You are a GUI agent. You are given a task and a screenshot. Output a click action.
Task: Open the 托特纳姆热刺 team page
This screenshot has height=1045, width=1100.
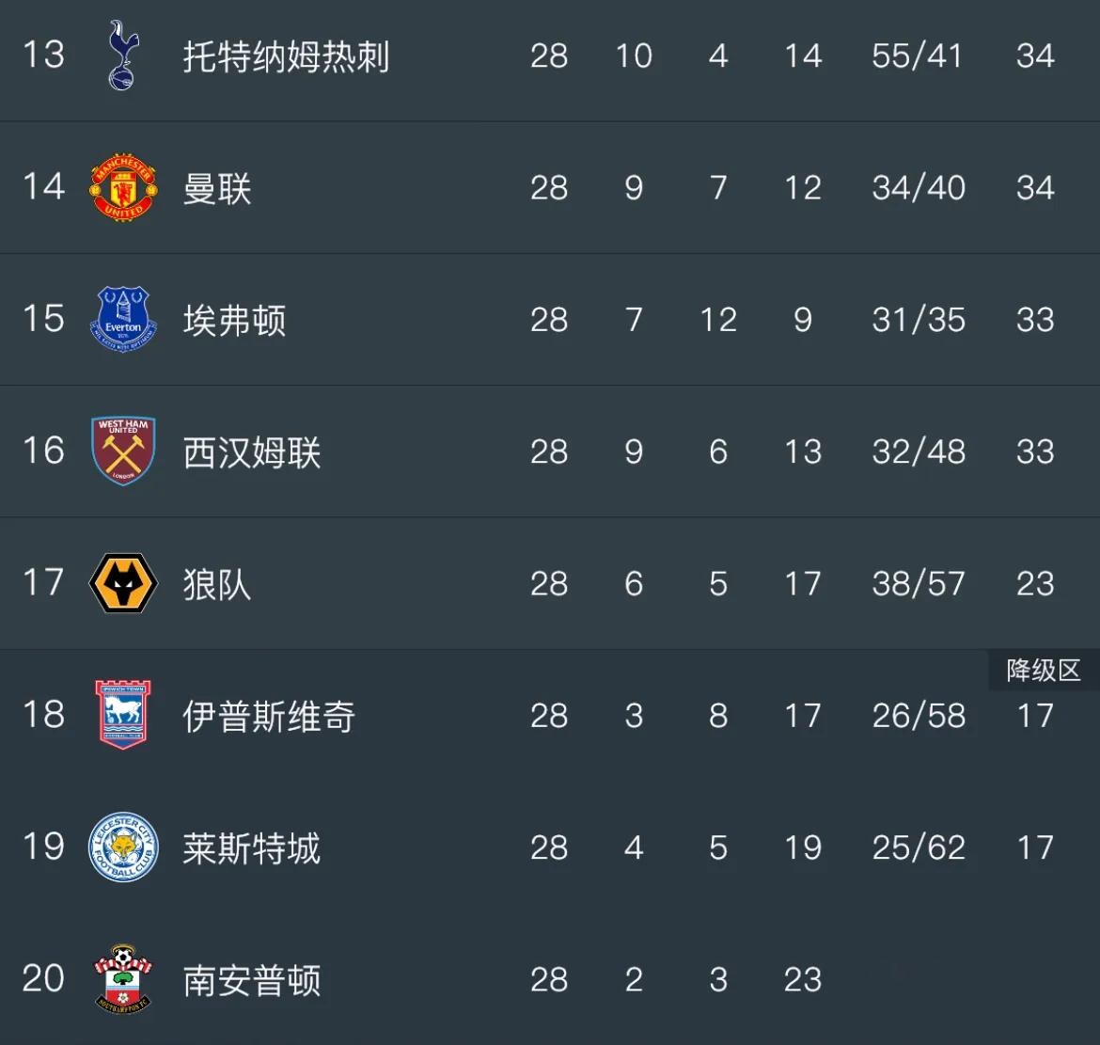pos(287,56)
